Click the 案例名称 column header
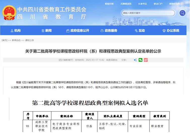 [66, 116]
